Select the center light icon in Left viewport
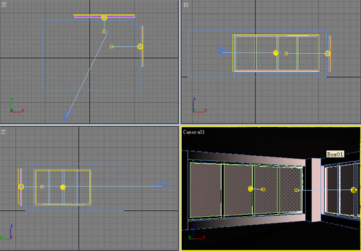 pyautogui.click(x=63, y=187)
